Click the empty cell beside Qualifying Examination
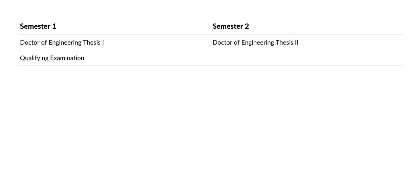 (x=306, y=58)
